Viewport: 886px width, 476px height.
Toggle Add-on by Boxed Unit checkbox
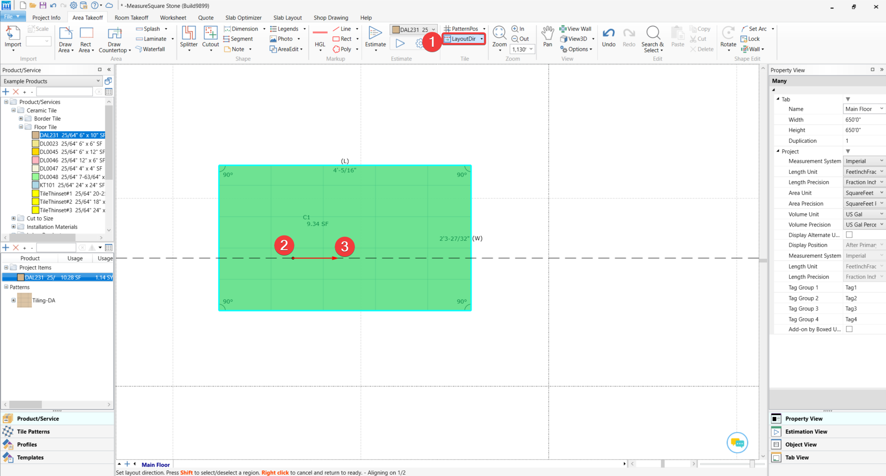849,329
